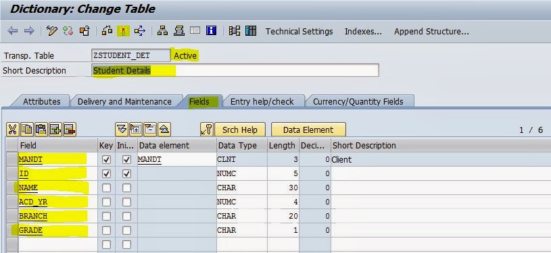Image resolution: width=551 pixels, height=253 pixels.
Task: Open the Graphic relationship icon
Action: (235, 31)
